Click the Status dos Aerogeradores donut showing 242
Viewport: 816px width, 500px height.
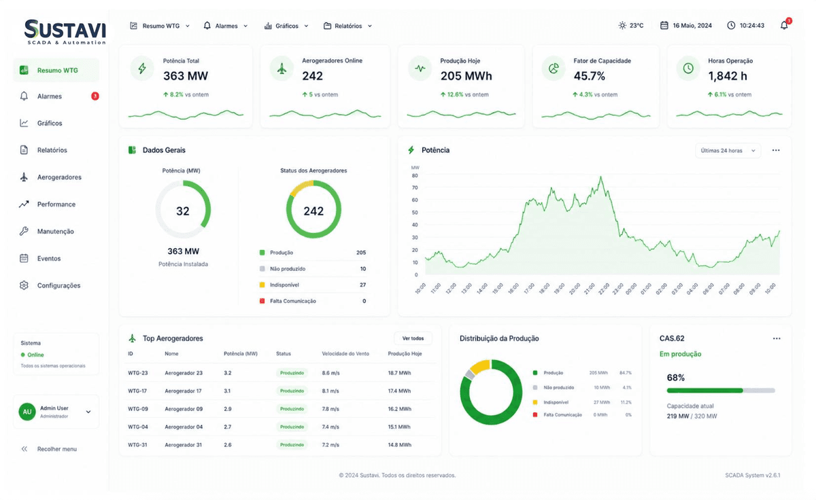(x=313, y=211)
